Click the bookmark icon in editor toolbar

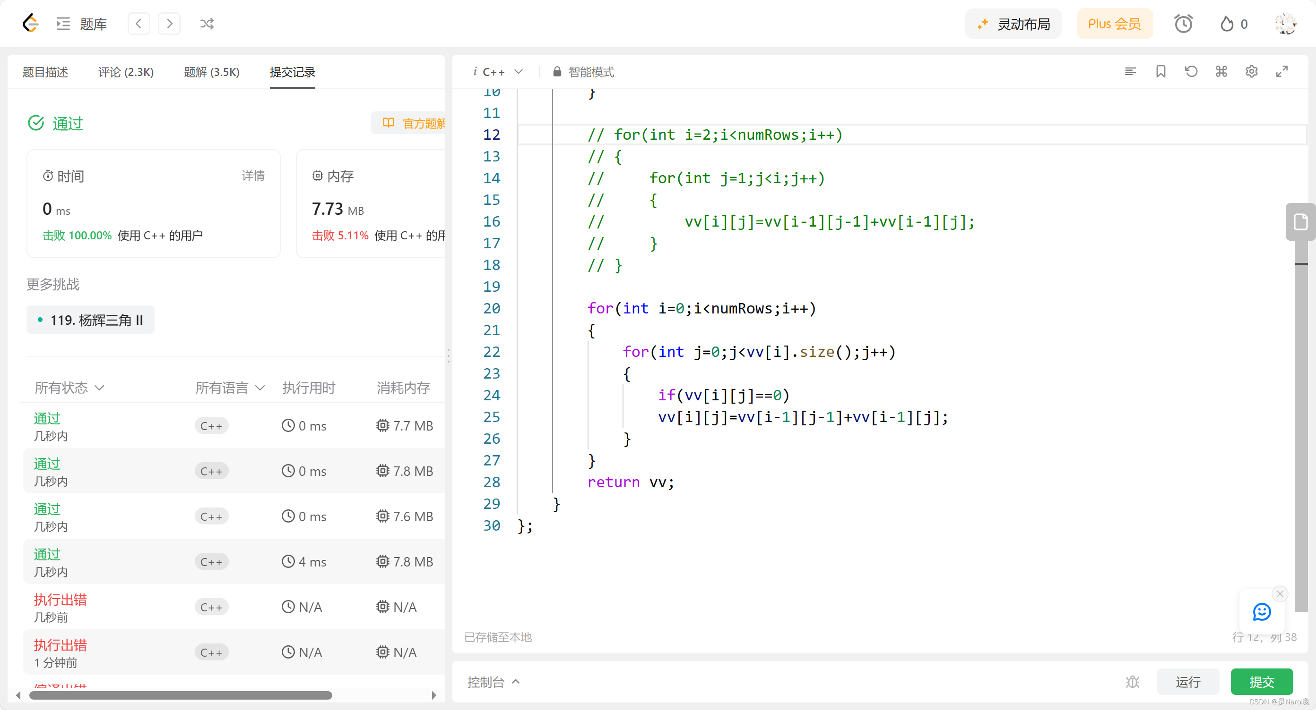point(1160,71)
